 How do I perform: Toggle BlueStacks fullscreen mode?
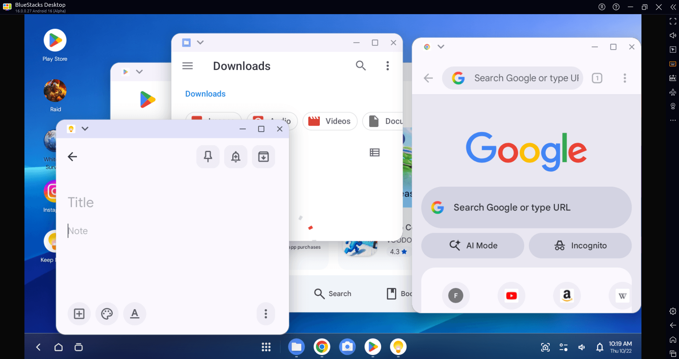pos(673,21)
